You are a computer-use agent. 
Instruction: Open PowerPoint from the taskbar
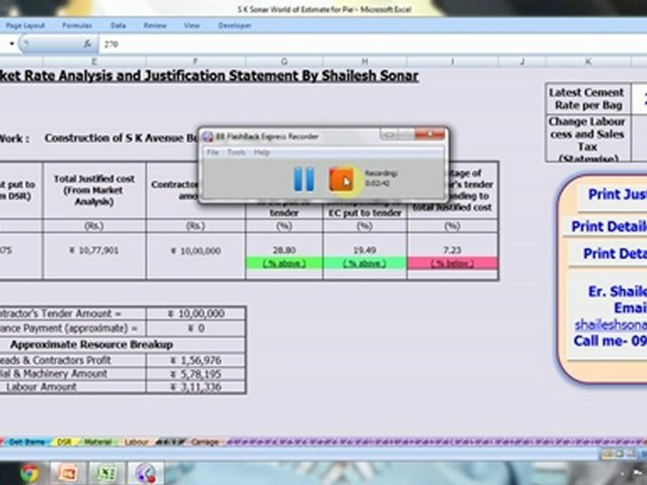(x=68, y=474)
